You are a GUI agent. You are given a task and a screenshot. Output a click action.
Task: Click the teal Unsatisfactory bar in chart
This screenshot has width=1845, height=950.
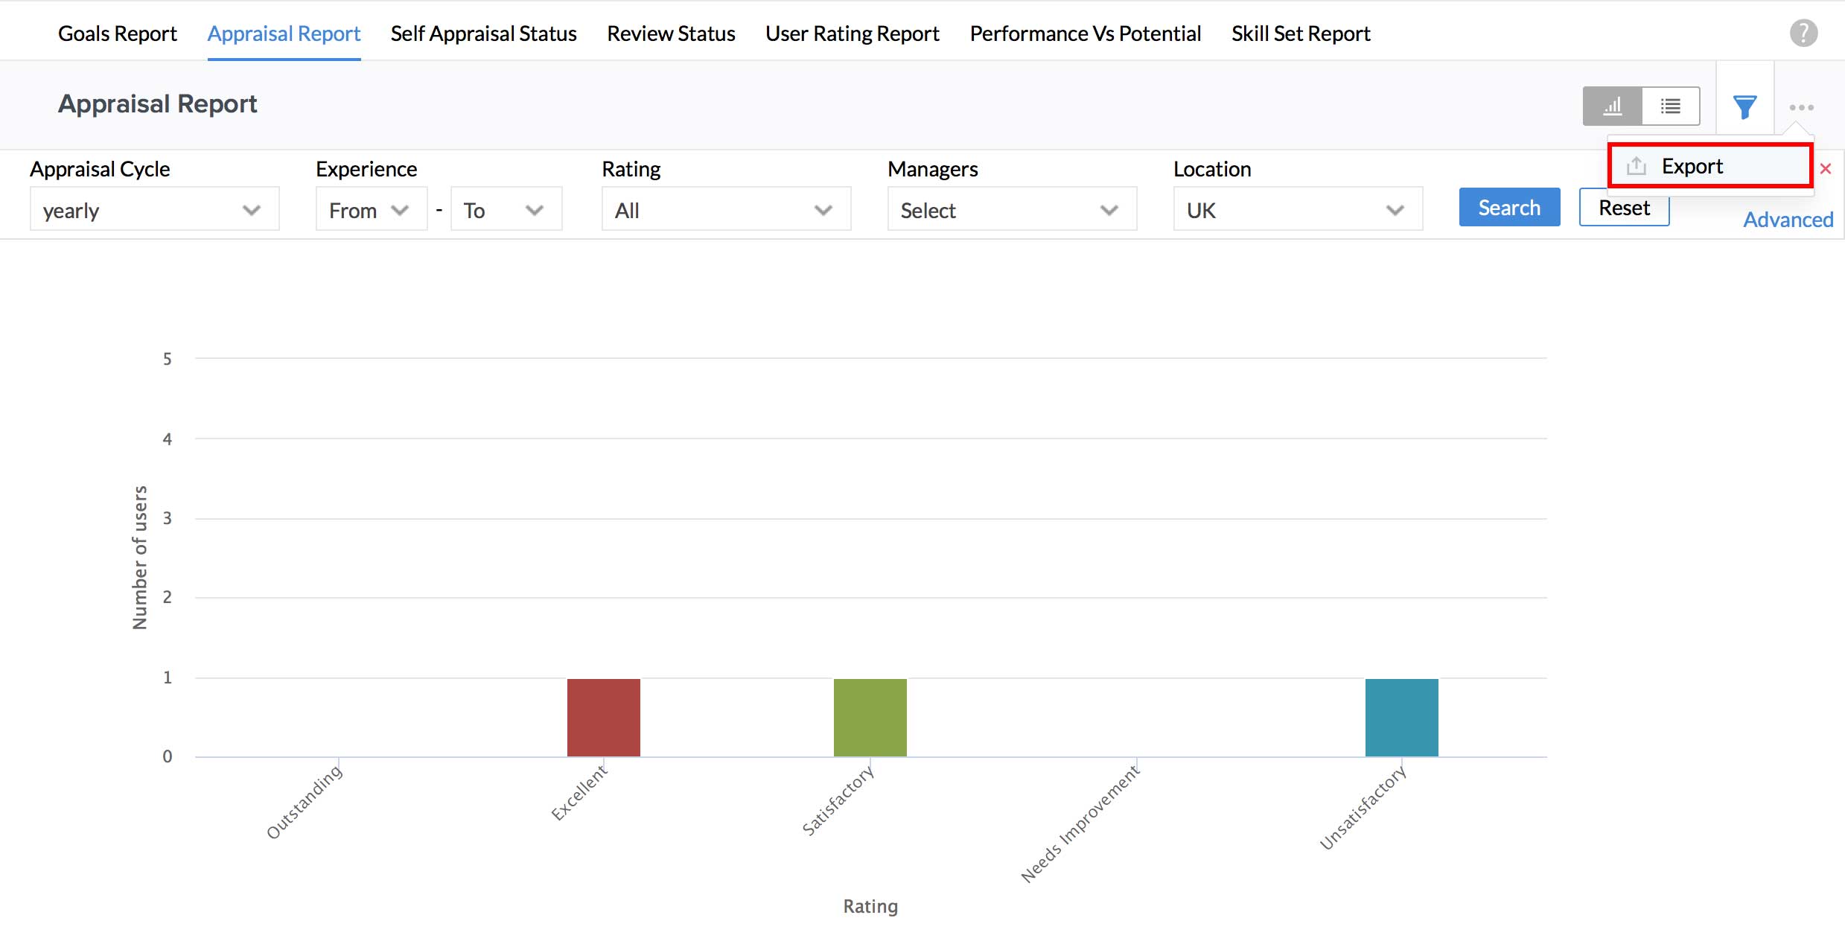coord(1401,717)
